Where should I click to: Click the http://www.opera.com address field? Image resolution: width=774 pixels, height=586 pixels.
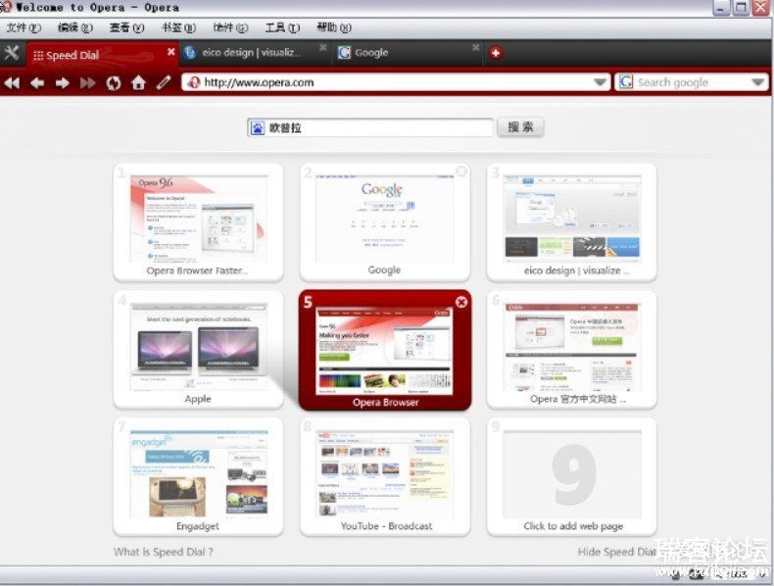pos(397,82)
